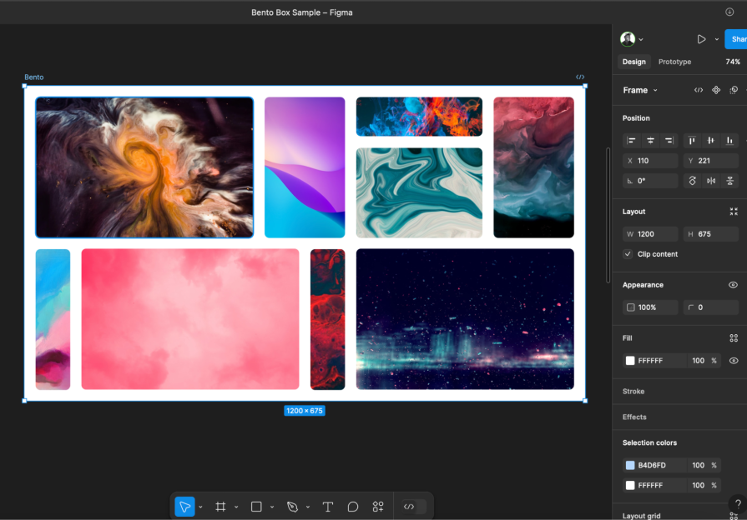
Task: Open the zoom level 74% dropdown
Action: click(x=732, y=62)
